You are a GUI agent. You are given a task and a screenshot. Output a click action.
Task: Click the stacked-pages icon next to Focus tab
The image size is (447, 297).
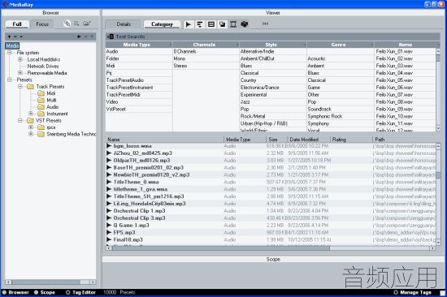67,24
